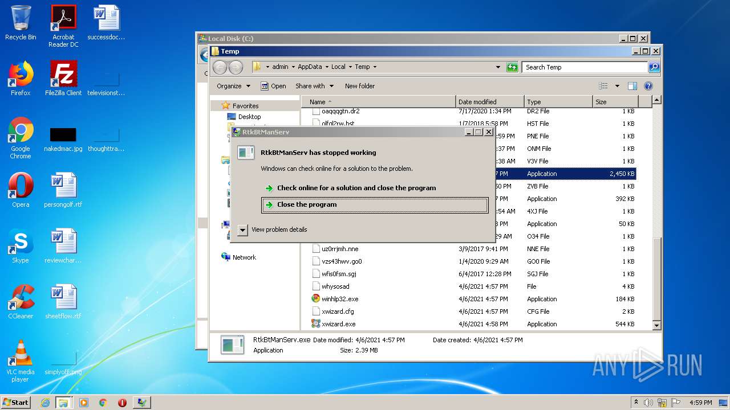The width and height of the screenshot is (730, 410).
Task: Open the reviewchar Word document icon
Action: pyautogui.click(x=63, y=245)
